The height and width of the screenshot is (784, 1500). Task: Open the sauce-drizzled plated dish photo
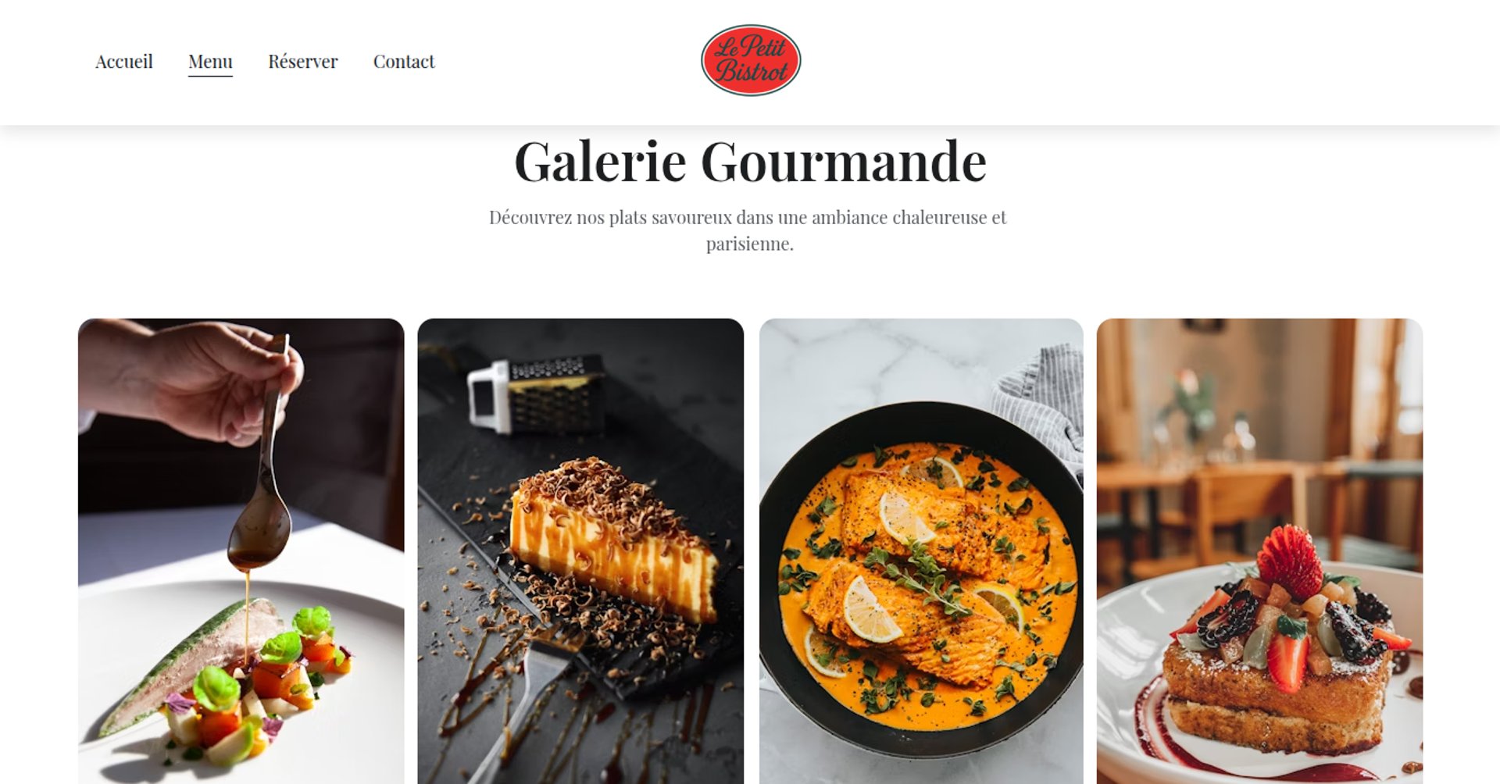point(241,551)
